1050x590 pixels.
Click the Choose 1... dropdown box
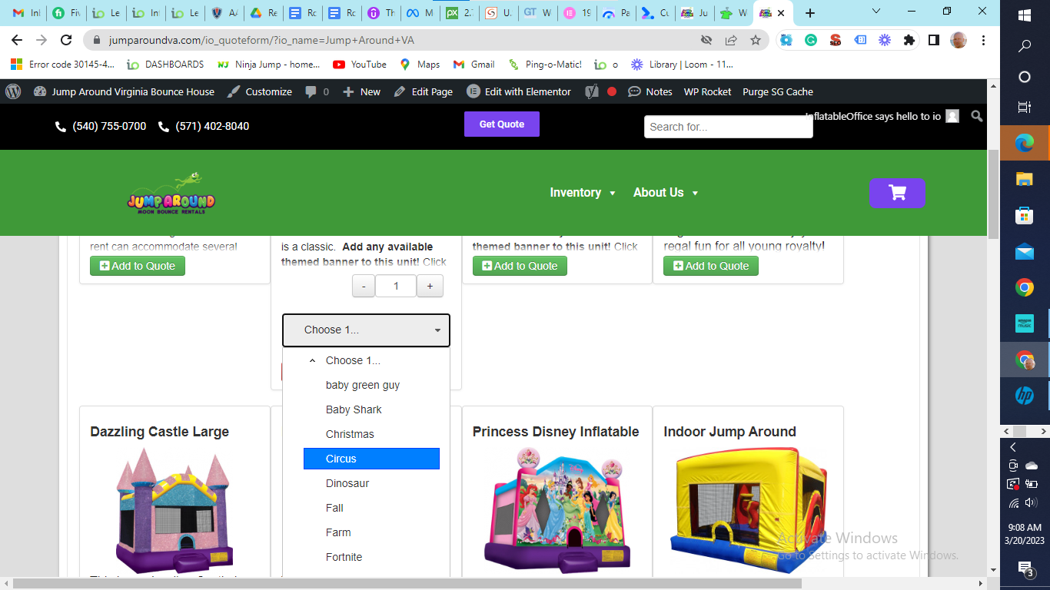tap(366, 330)
